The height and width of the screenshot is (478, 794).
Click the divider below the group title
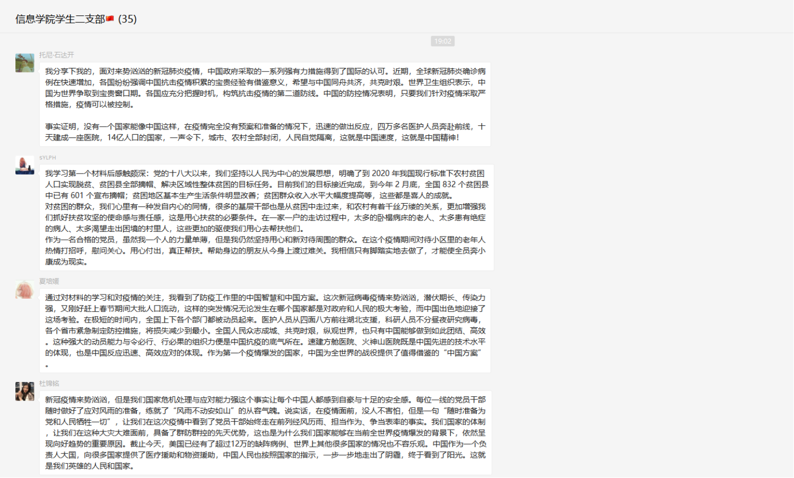[x=397, y=33]
